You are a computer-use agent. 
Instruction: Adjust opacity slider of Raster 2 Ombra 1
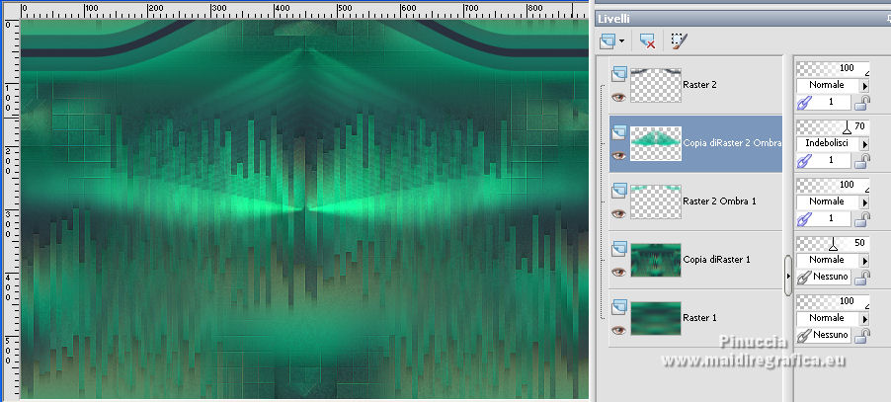click(x=833, y=185)
